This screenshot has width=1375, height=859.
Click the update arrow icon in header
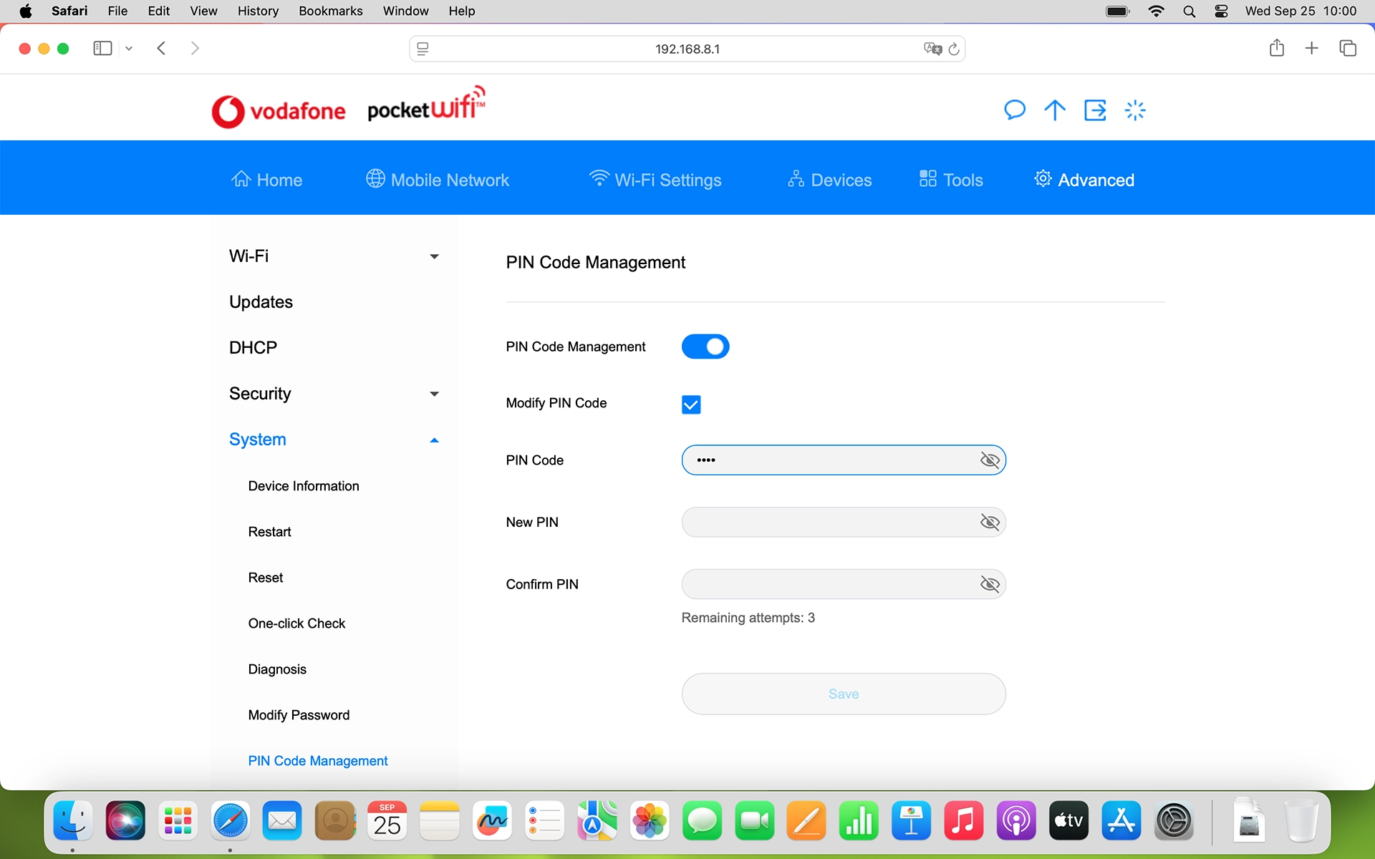coord(1054,110)
